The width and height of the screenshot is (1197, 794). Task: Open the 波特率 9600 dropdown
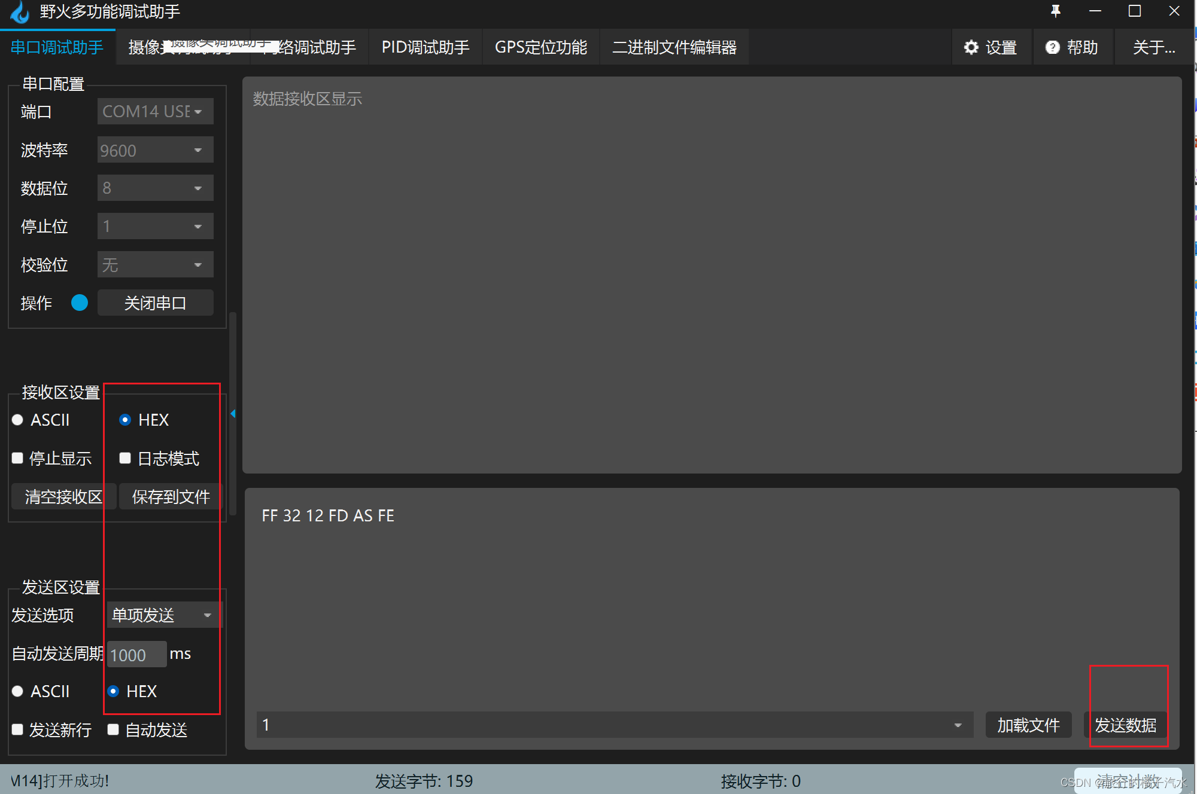click(155, 150)
